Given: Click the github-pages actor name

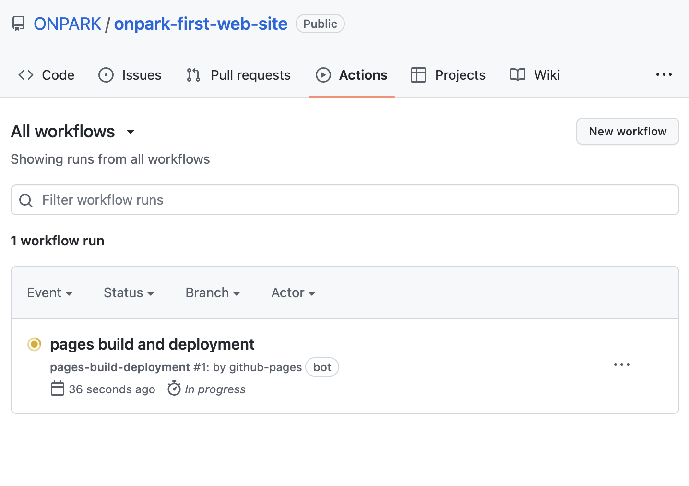Looking at the screenshot, I should click(266, 367).
